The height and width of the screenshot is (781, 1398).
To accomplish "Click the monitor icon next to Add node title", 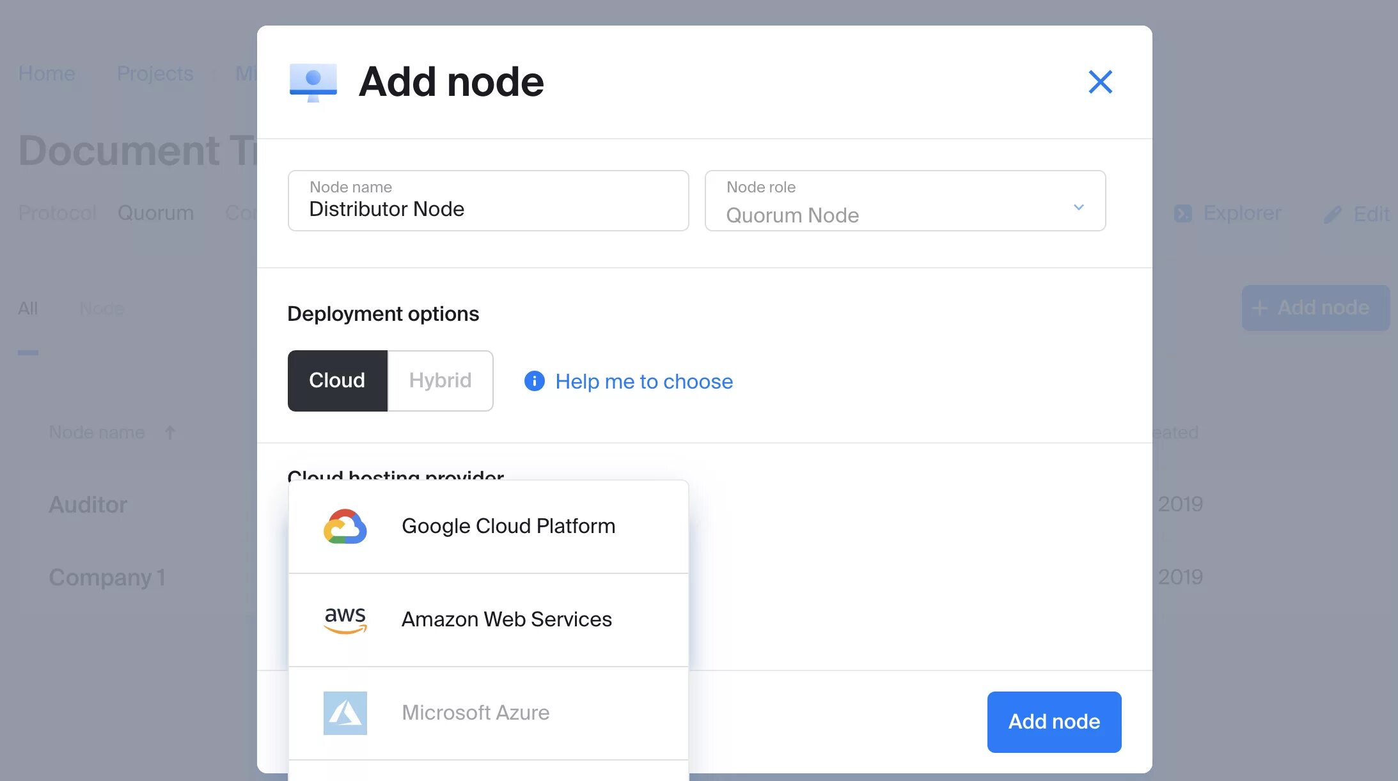I will pos(313,82).
